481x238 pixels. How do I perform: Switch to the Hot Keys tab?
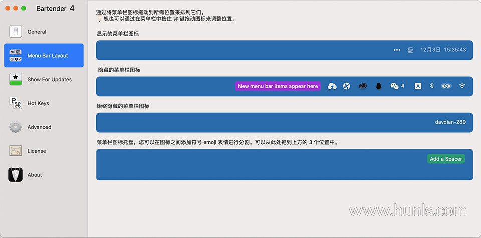(x=44, y=103)
